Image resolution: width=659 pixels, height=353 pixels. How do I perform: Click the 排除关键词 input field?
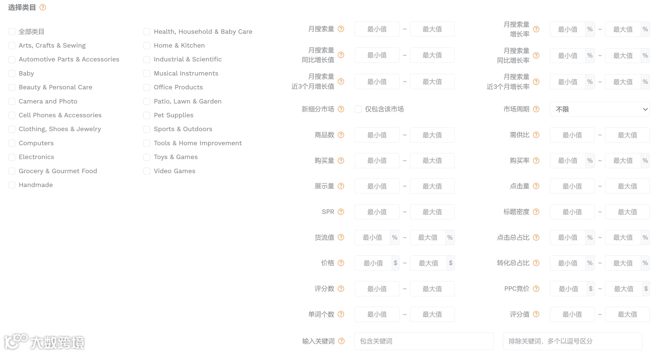click(572, 341)
